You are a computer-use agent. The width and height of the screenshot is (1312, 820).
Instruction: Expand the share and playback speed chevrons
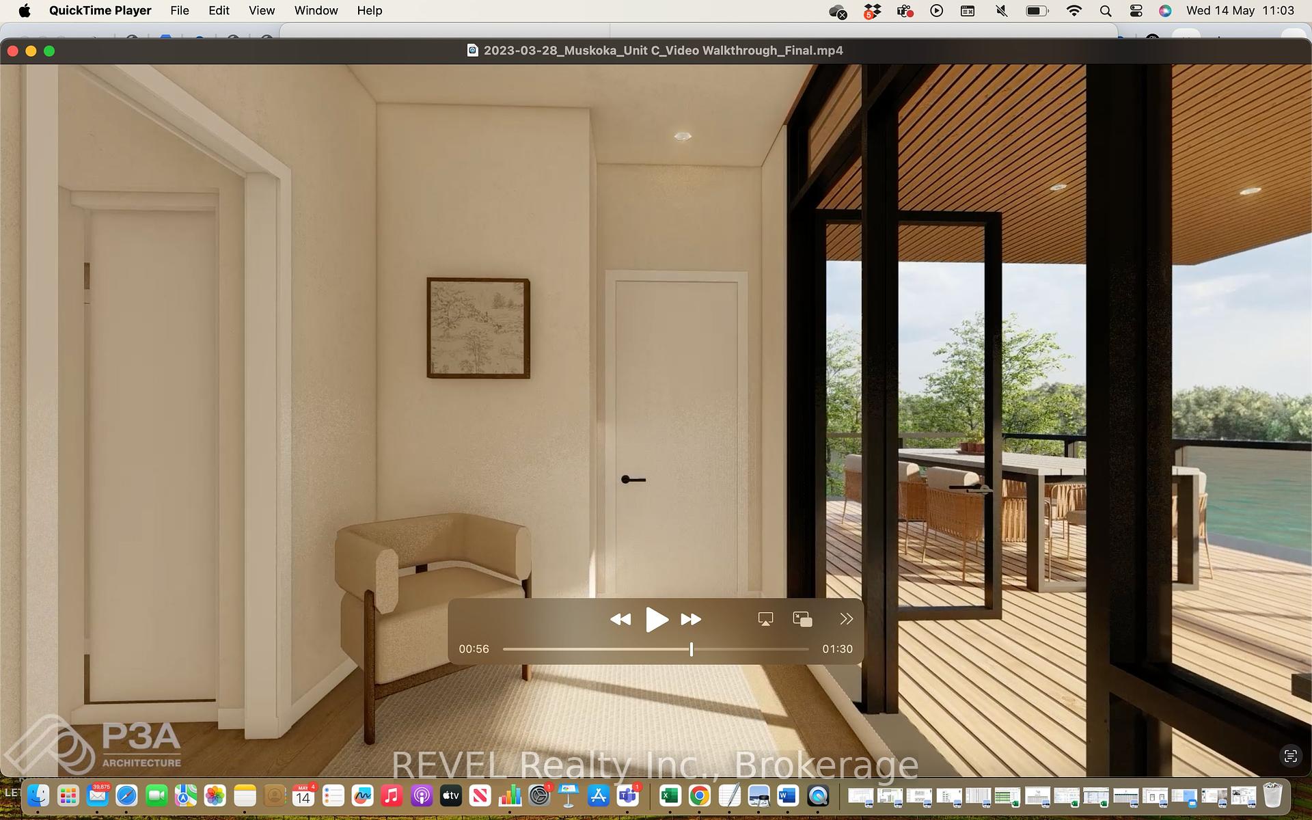coord(846,619)
